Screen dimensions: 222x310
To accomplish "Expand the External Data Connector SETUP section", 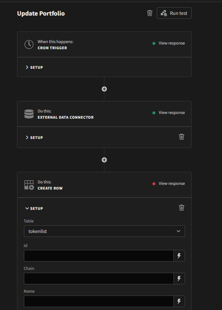I will pyautogui.click(x=34, y=137).
